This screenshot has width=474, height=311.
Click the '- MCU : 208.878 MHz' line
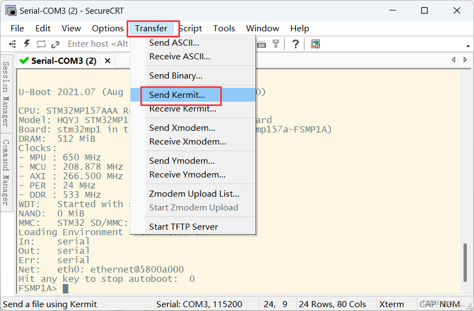(70, 167)
